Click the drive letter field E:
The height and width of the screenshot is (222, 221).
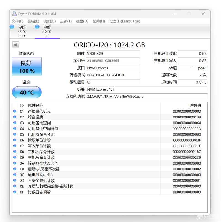(x=113, y=82)
